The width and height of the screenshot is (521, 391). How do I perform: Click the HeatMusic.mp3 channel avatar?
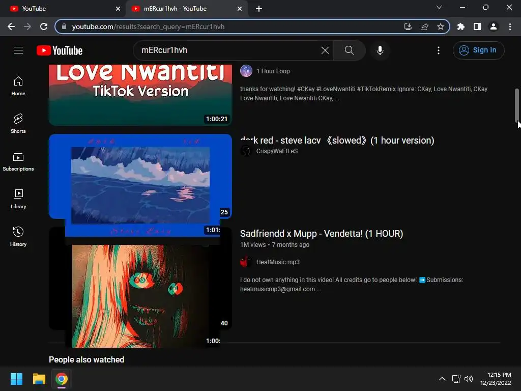click(x=246, y=262)
